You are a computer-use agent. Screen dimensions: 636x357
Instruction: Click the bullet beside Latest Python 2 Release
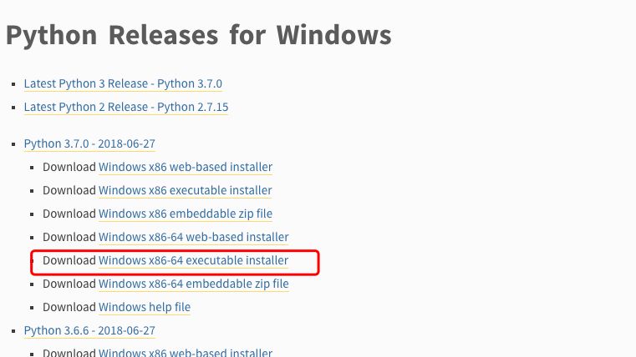(x=14, y=108)
